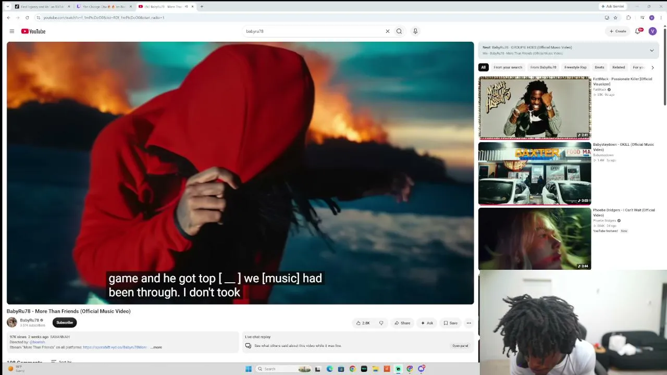Click the Windows taskbar Search box
667x375 pixels.
(284, 369)
